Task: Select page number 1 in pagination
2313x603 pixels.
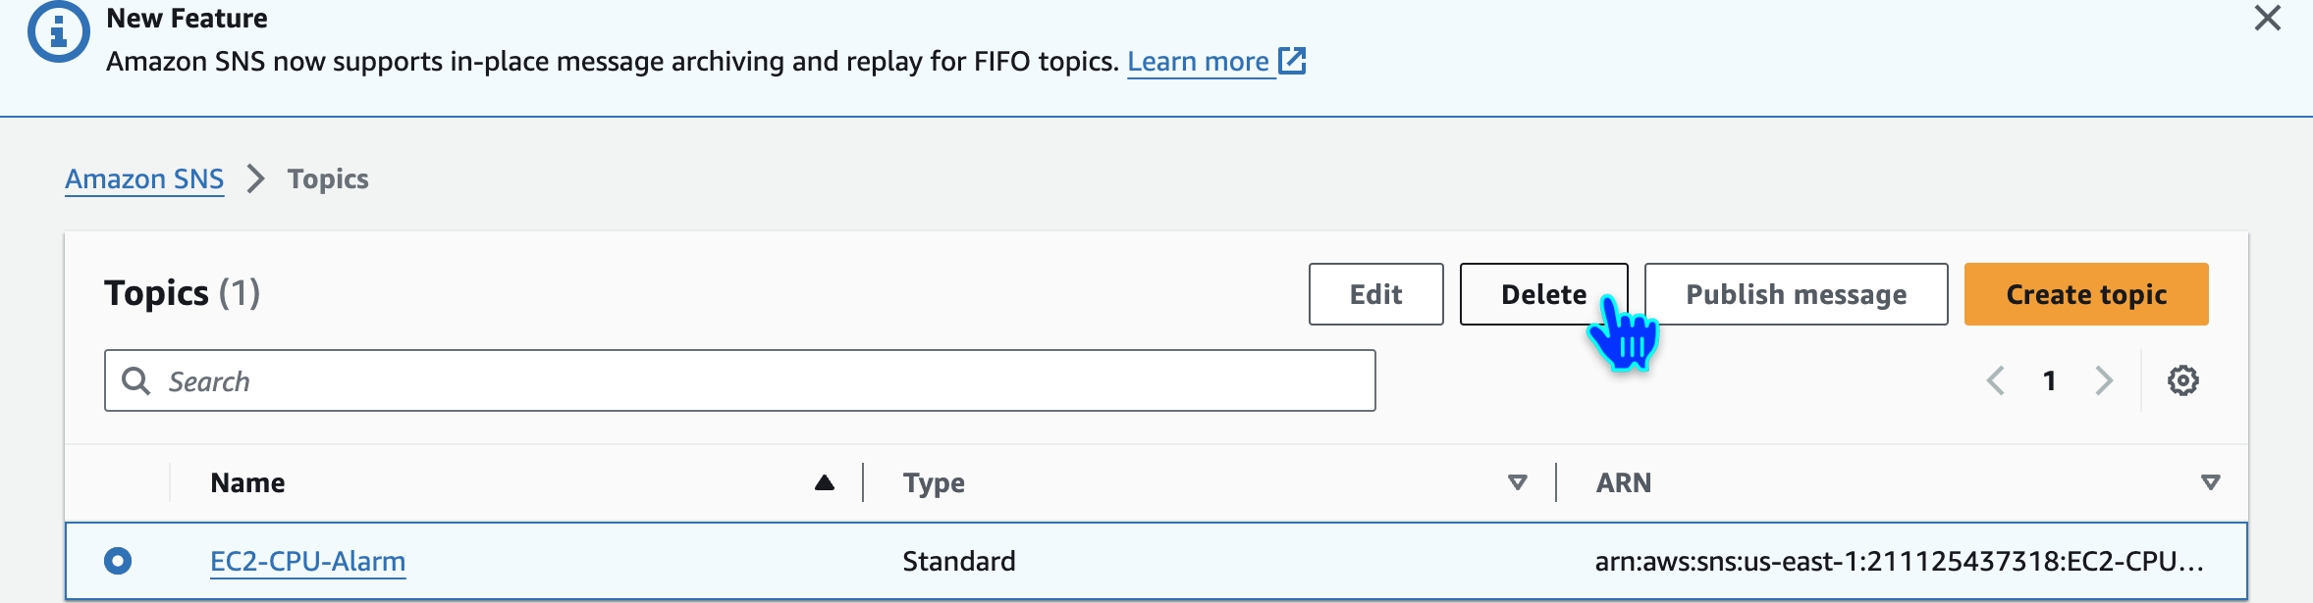Action: (x=2049, y=380)
